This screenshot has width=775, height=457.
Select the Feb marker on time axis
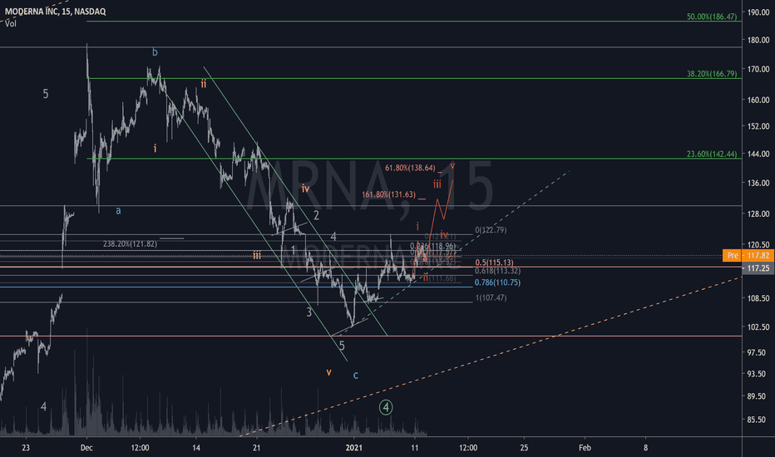pyautogui.click(x=585, y=448)
